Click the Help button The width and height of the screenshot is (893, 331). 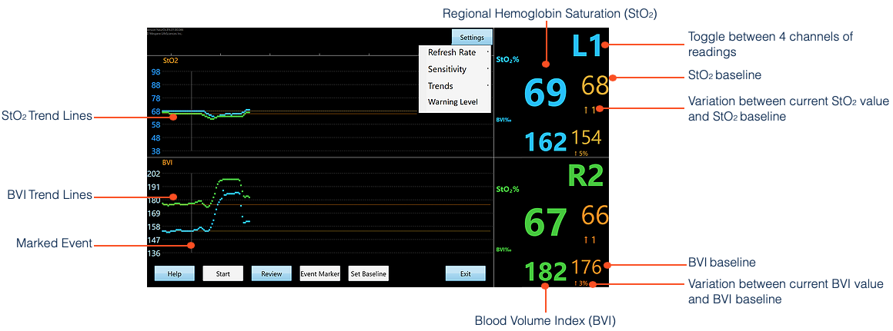pyautogui.click(x=174, y=273)
